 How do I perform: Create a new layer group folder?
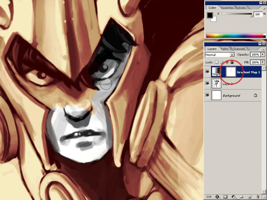click(x=241, y=197)
